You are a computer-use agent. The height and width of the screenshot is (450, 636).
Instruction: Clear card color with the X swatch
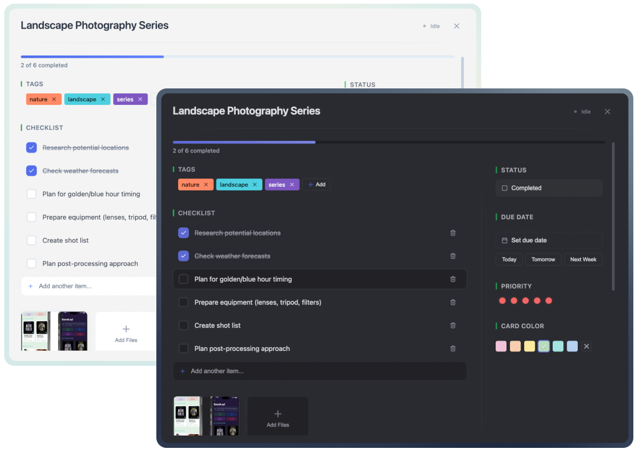[586, 346]
